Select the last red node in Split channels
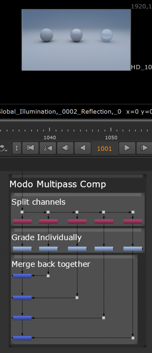 click(x=133, y=222)
